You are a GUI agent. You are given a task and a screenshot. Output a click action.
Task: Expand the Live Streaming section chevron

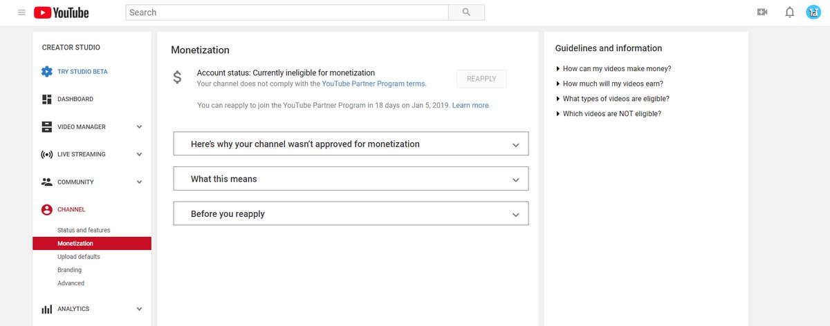coord(139,155)
